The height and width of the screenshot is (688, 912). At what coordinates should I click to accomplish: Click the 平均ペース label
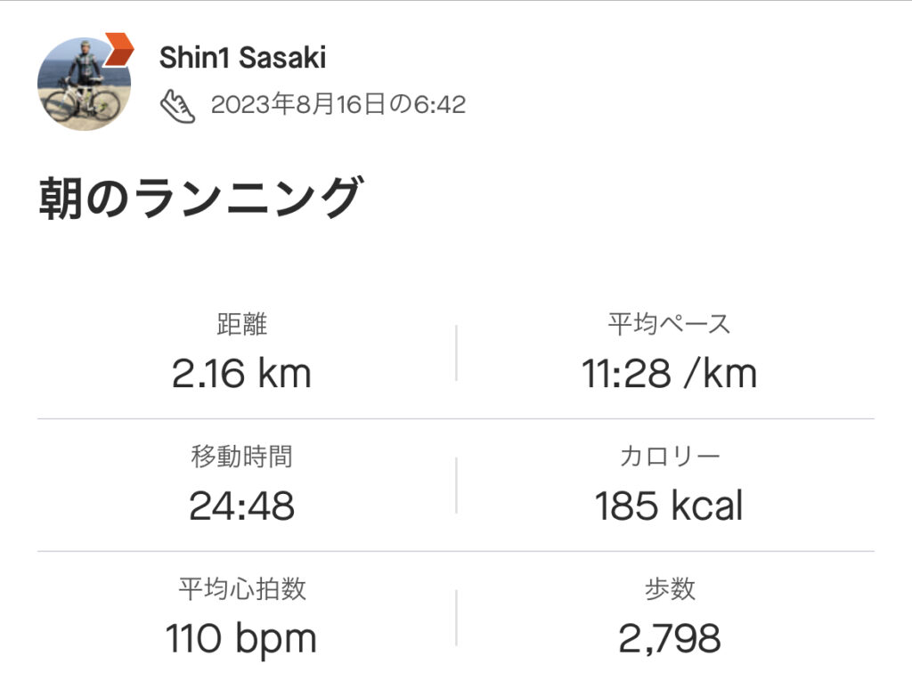click(x=669, y=324)
